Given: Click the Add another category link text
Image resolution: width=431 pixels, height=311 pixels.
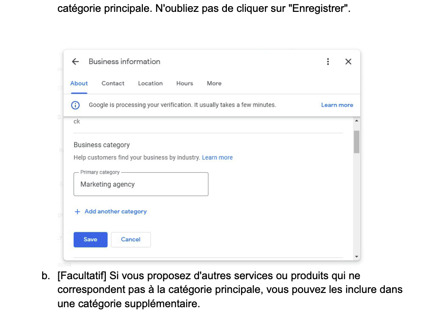Looking at the screenshot, I should pyautogui.click(x=115, y=212).
